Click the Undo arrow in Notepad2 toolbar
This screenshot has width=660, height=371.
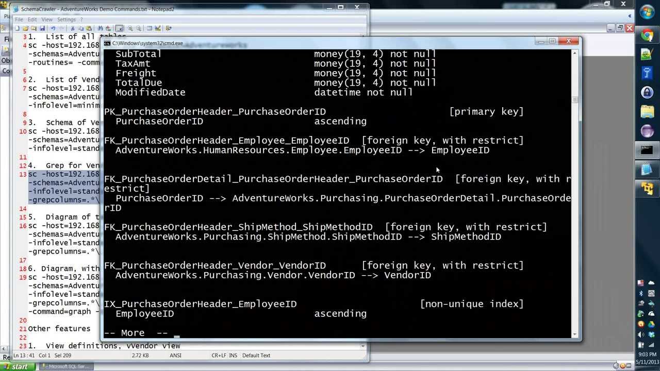coord(53,28)
